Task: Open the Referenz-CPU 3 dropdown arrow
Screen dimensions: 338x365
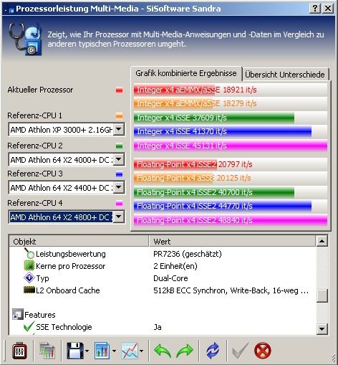Action: coord(119,187)
